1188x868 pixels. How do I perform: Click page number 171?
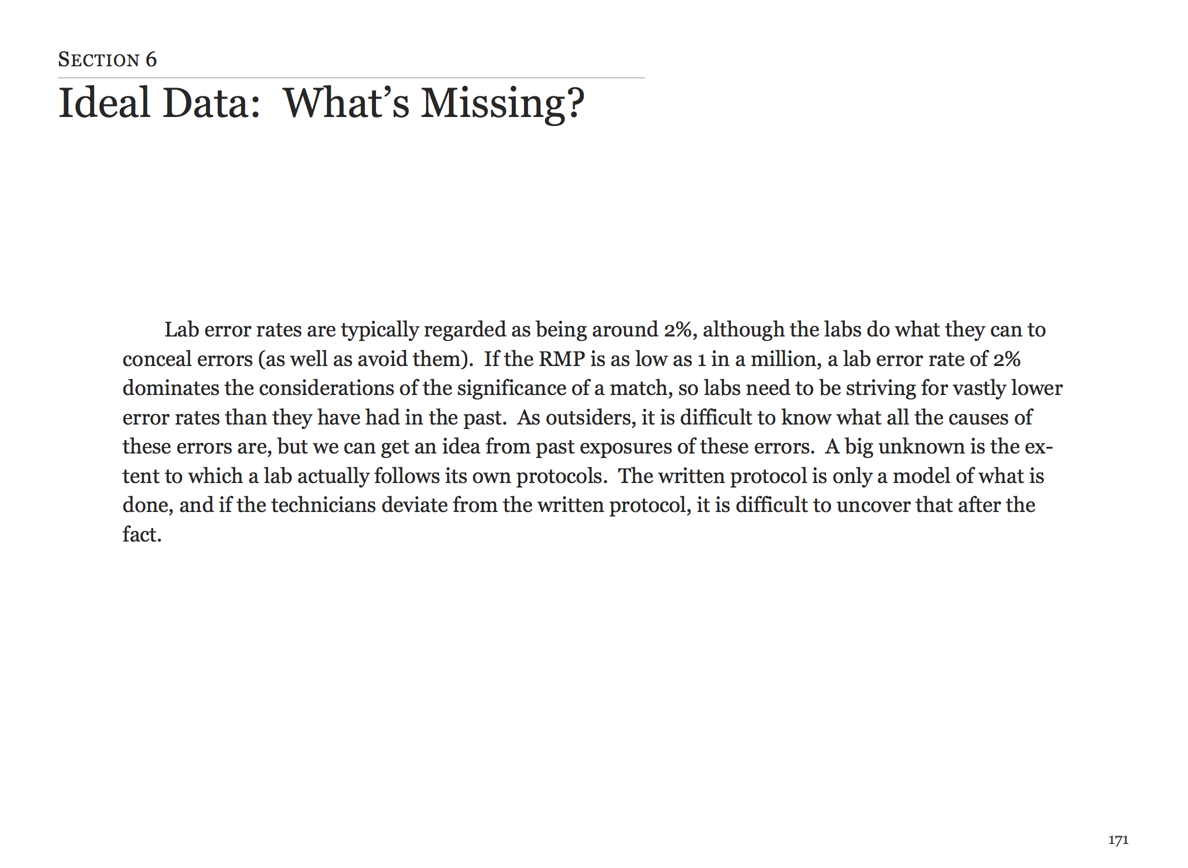(1118, 840)
